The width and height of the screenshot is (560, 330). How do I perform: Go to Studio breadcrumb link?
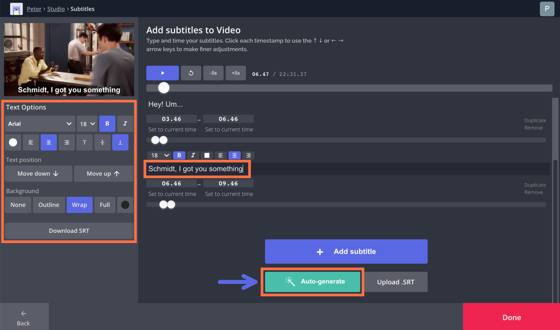[56, 9]
